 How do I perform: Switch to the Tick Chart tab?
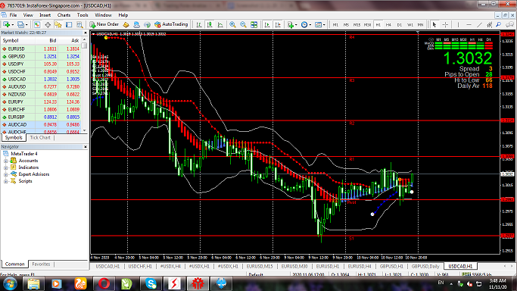[40, 138]
